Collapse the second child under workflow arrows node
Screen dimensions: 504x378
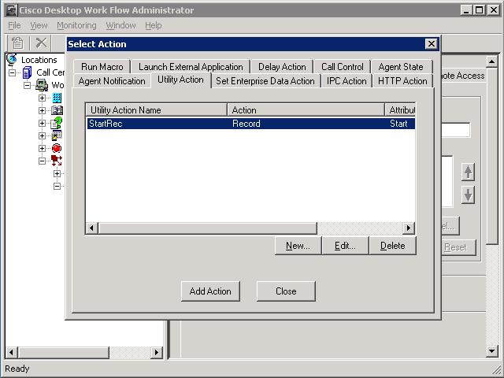click(x=57, y=186)
